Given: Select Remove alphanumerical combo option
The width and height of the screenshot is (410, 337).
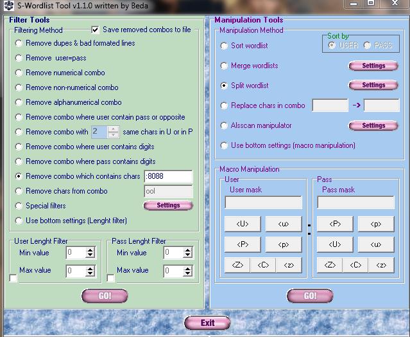Looking at the screenshot, I should point(19,102).
